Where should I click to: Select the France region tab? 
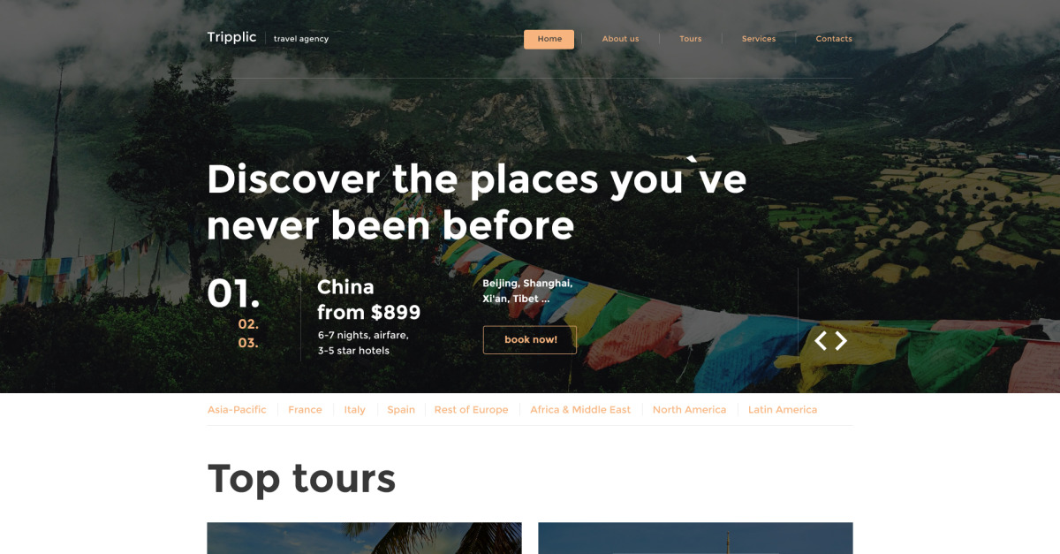point(305,410)
